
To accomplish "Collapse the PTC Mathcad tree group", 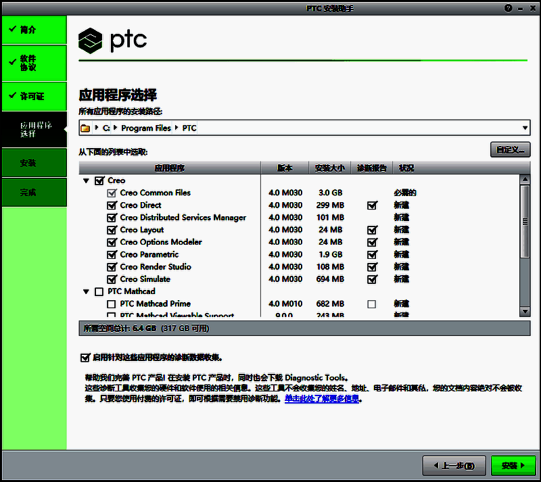I will (x=87, y=292).
